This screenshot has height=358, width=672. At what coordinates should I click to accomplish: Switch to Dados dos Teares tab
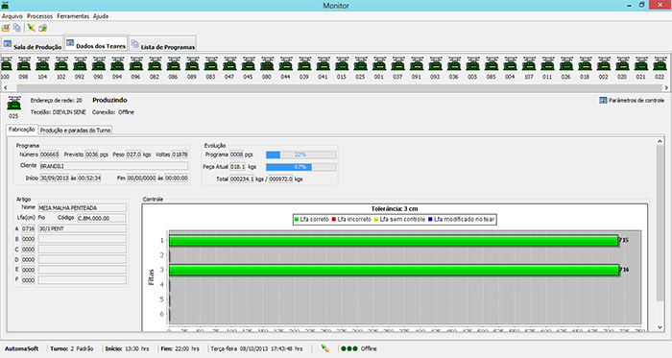96,44
